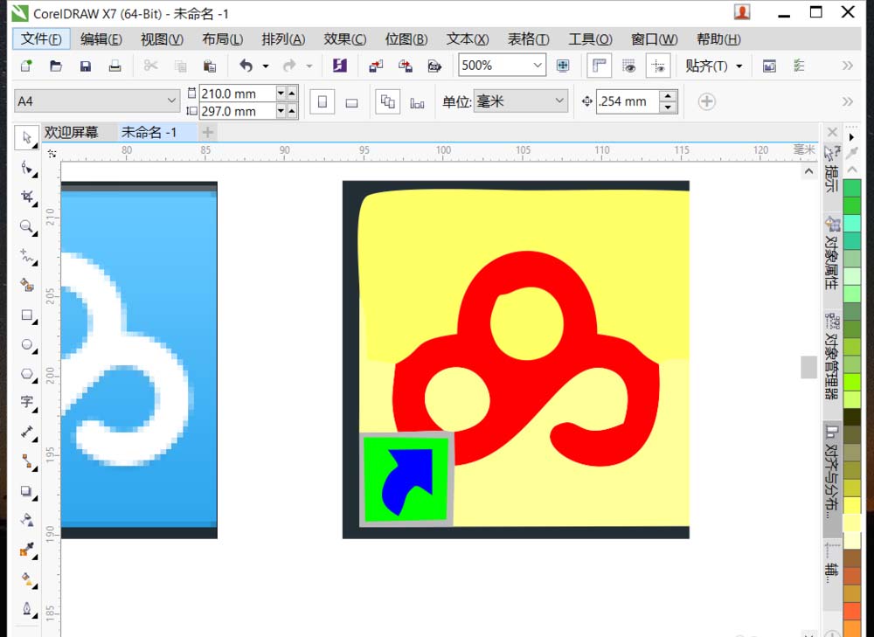Click the nudge distance field .254 mm
The width and height of the screenshot is (874, 637).
628,101
